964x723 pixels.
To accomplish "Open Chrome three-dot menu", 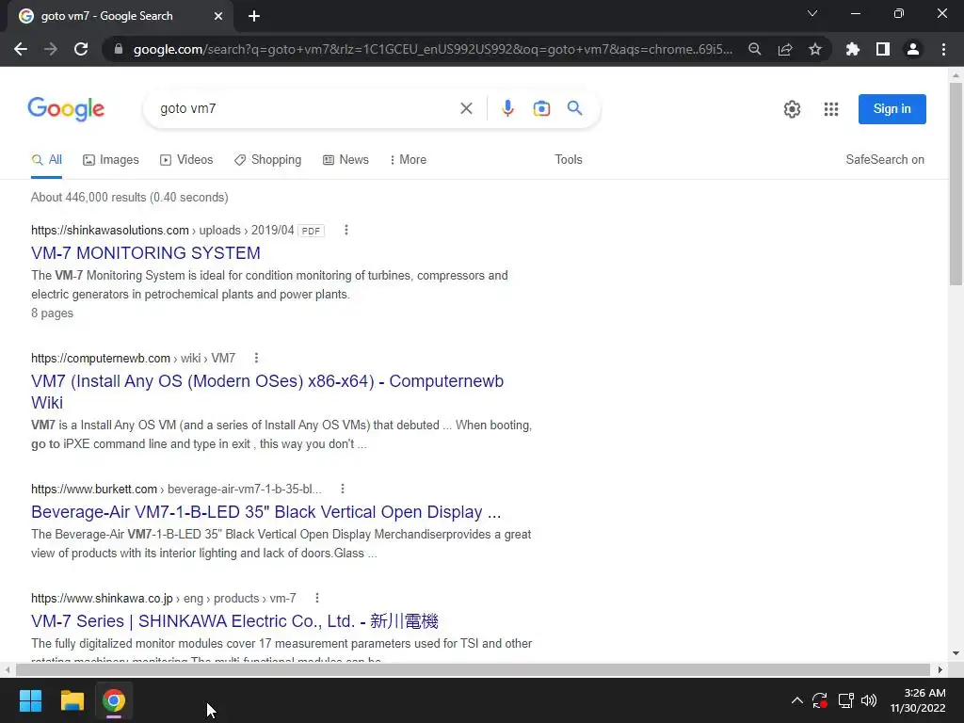I will coord(943,49).
